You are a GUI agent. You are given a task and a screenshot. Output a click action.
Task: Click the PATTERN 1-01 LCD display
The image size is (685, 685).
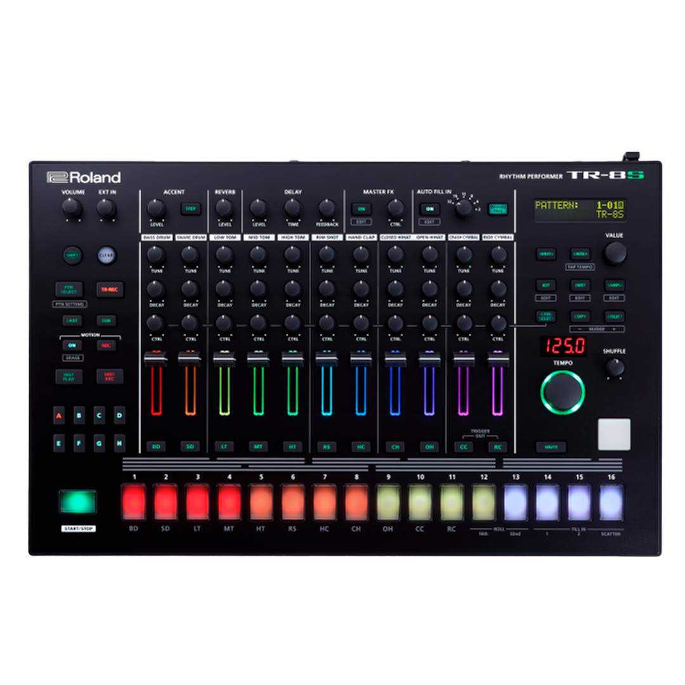coord(580,210)
